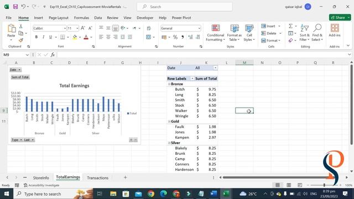This screenshot has width=354, height=199.
Task: Decrease font size with the small A
Action: tap(90, 28)
